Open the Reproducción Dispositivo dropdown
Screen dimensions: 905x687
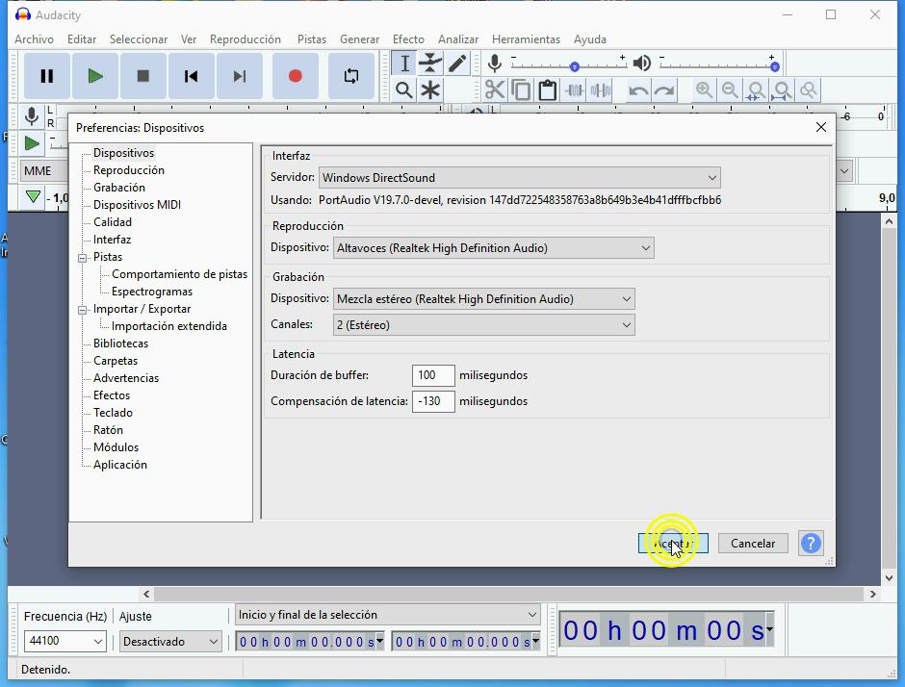pyautogui.click(x=494, y=248)
